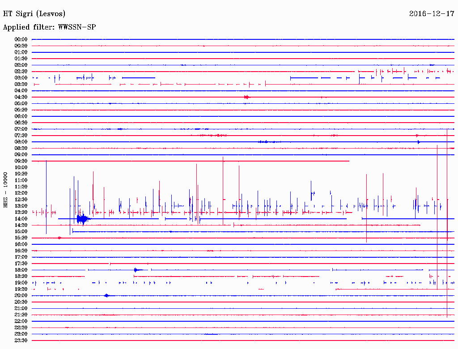Click the blue seismic event burst on the 14:00 trace
This screenshot has height=349, width=458.
click(x=84, y=219)
